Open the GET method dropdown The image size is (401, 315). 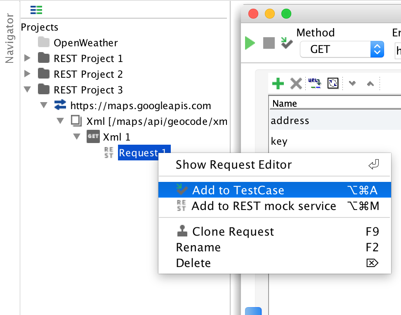342,49
